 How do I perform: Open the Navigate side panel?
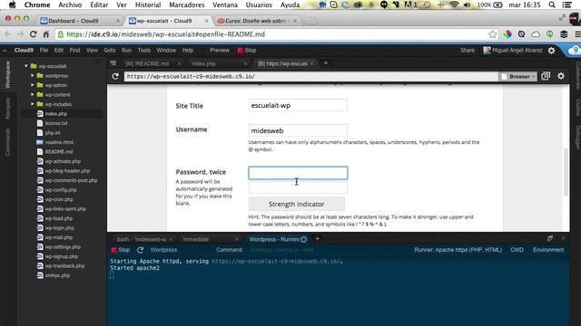coord(7,109)
